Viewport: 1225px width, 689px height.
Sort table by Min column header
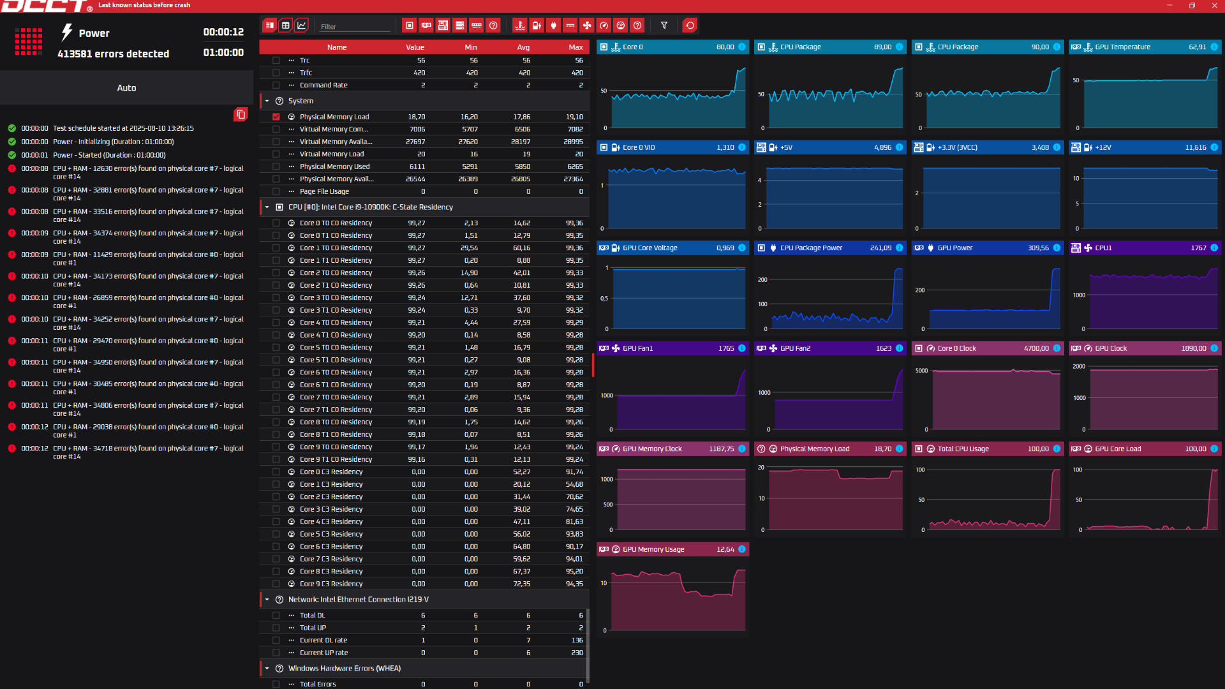point(471,47)
